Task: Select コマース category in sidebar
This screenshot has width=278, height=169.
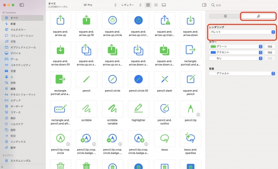Action: 22,112
